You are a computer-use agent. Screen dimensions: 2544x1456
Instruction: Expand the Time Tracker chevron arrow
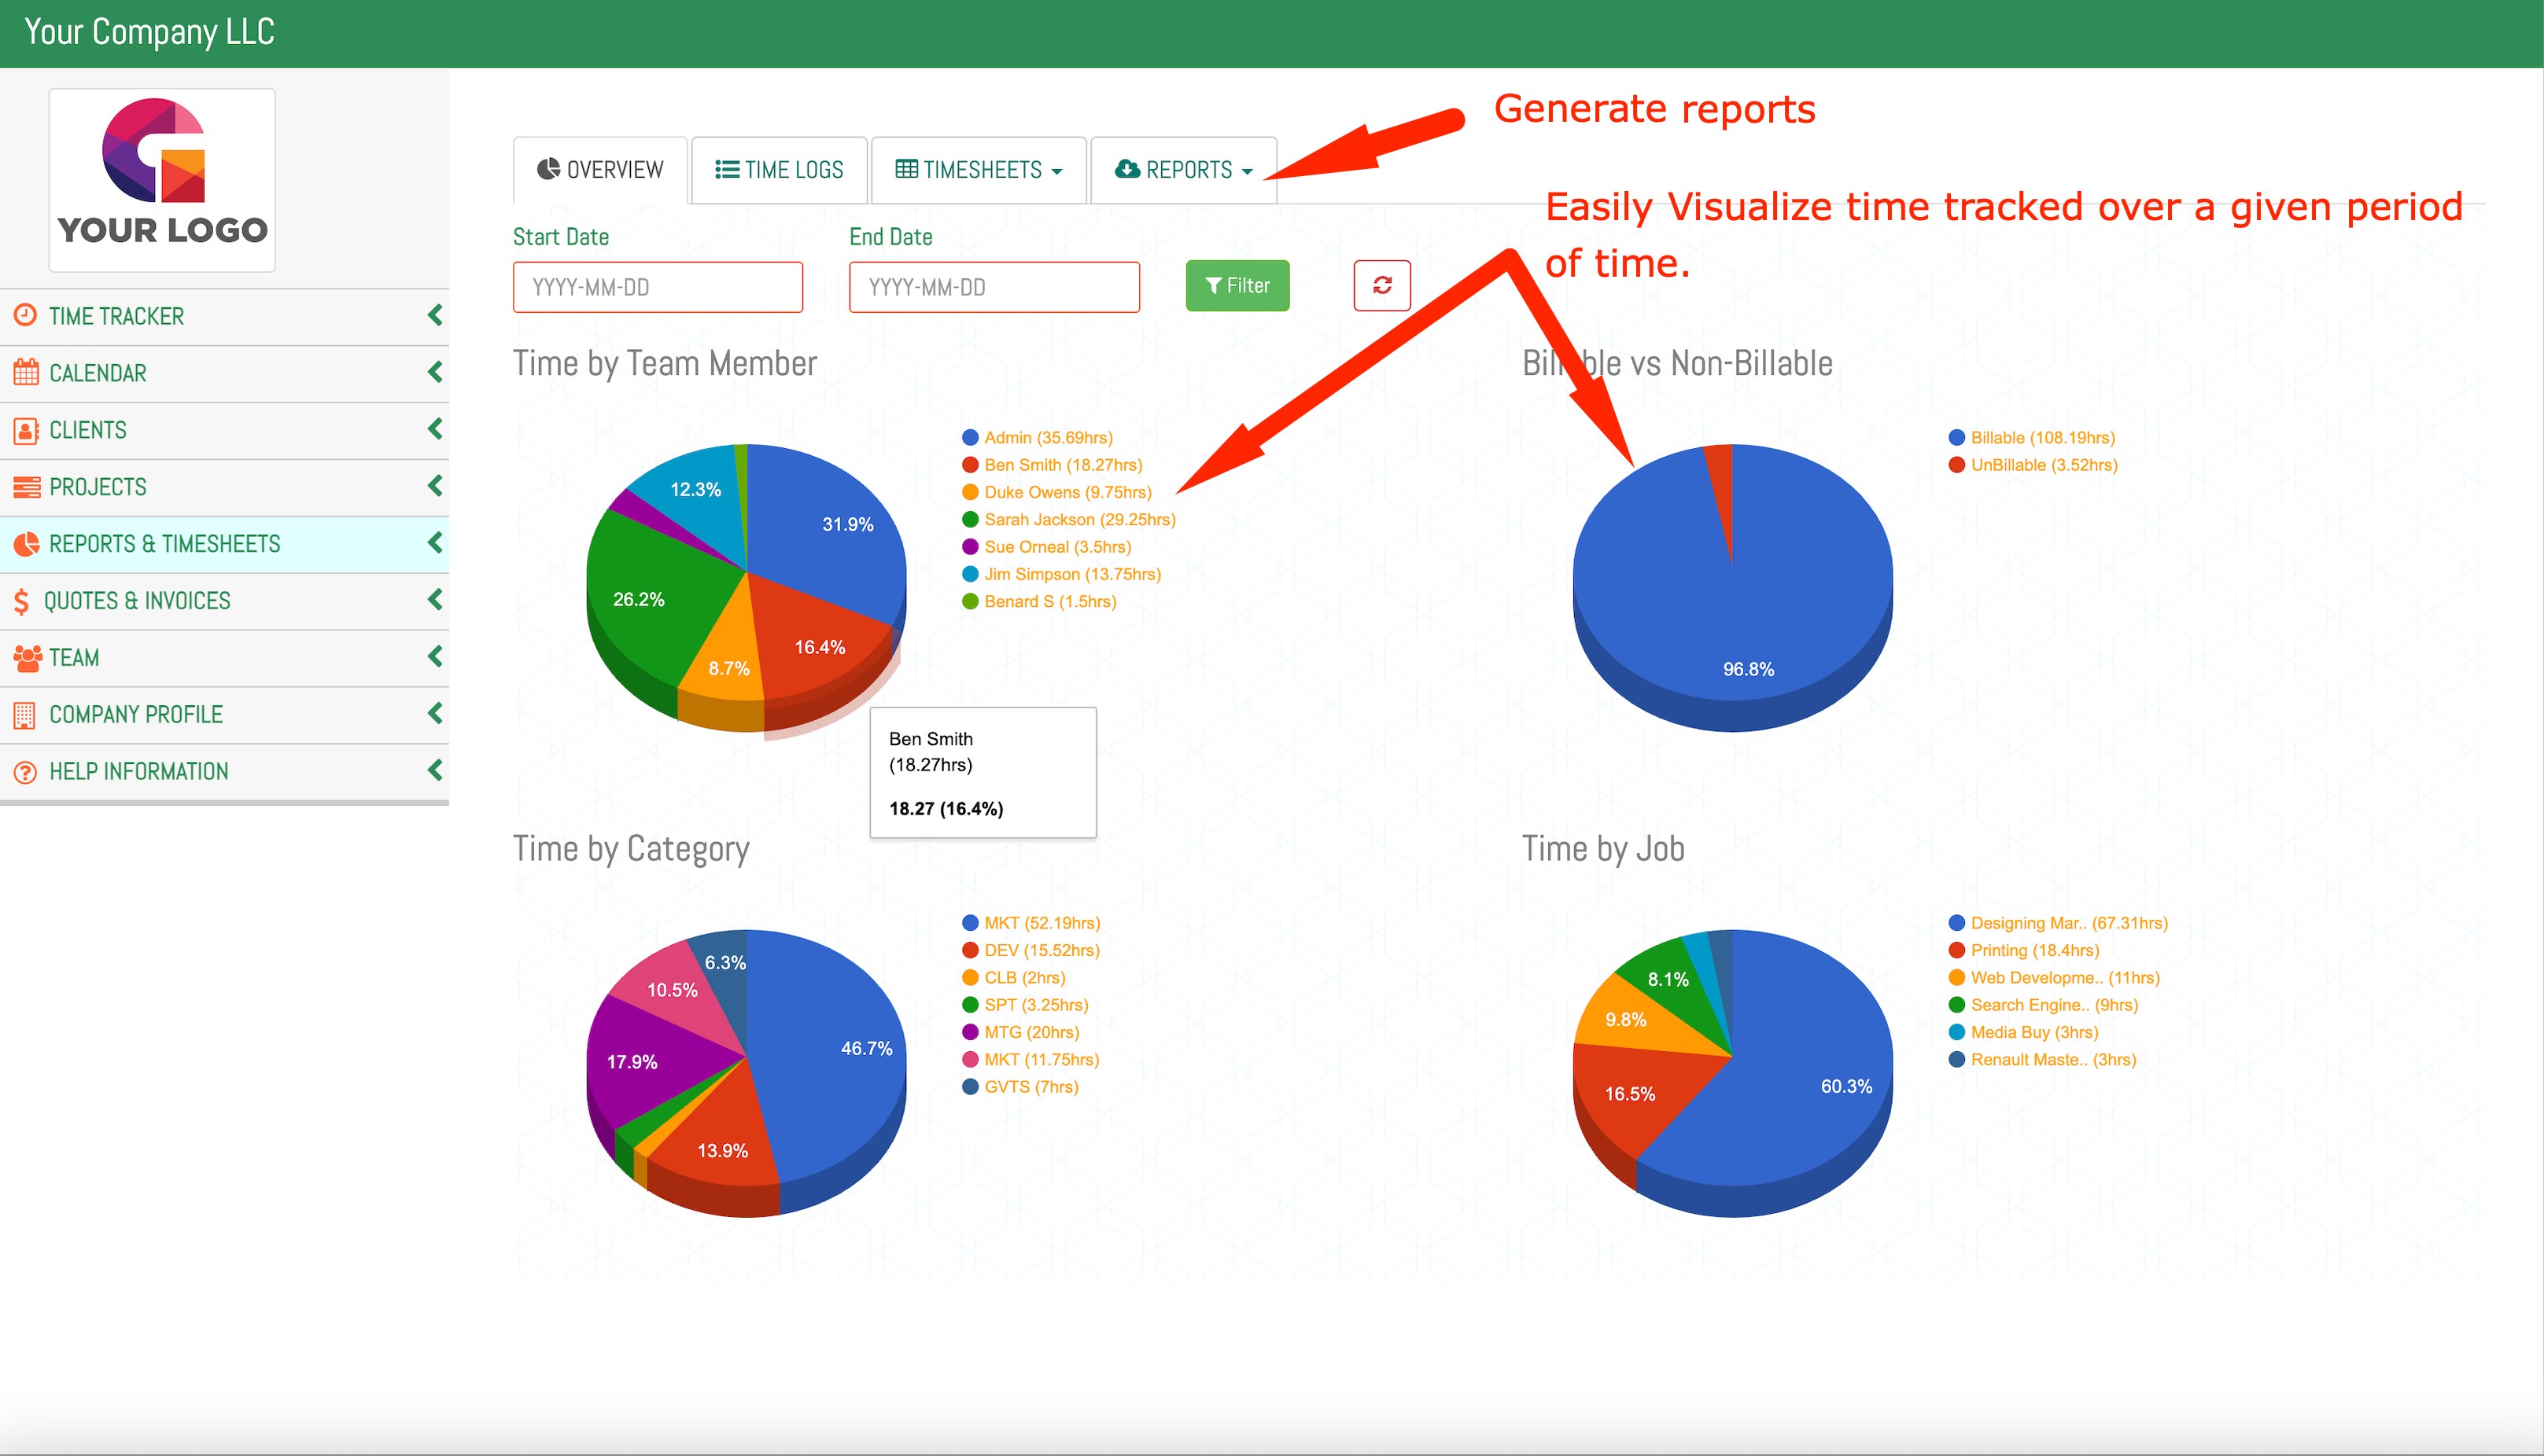click(x=435, y=316)
